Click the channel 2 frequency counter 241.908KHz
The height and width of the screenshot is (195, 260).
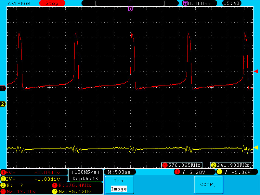click(231, 165)
